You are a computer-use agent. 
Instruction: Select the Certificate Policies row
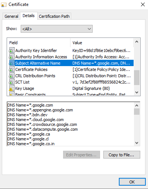(71, 69)
